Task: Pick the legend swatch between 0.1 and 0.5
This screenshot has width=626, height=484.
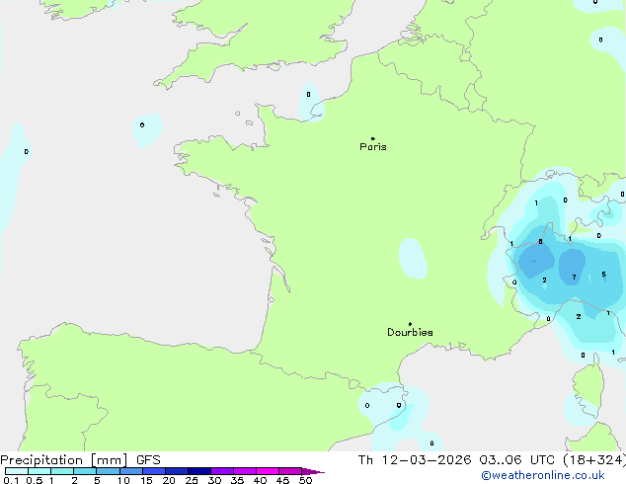Action: coord(17,471)
